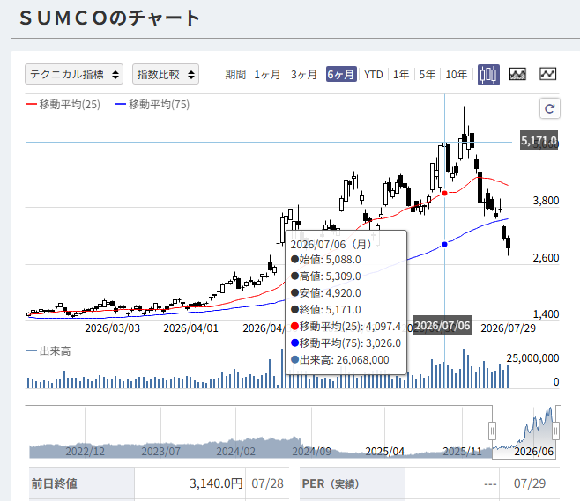This screenshot has height=501, width=580.
Task: Click the 3,800 price axis label
Action: click(x=546, y=201)
